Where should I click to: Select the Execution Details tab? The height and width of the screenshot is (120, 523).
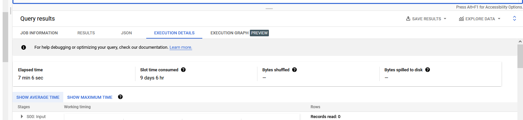[x=174, y=33]
